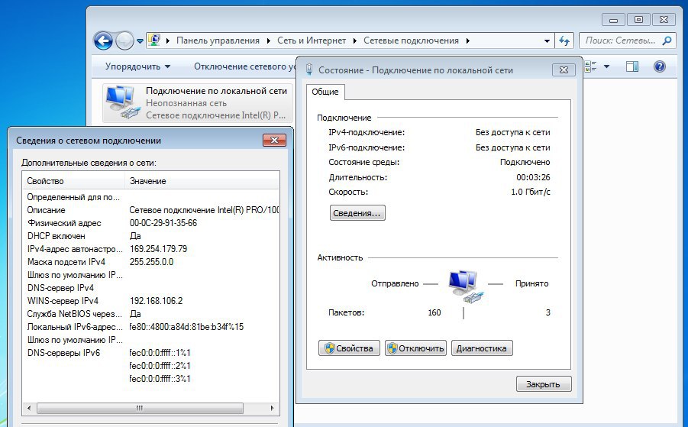
Task: Click the horizontal scrollbar thumb in details list
Action: click(x=140, y=408)
